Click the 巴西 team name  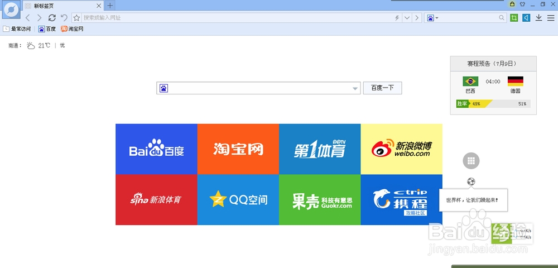pos(470,91)
